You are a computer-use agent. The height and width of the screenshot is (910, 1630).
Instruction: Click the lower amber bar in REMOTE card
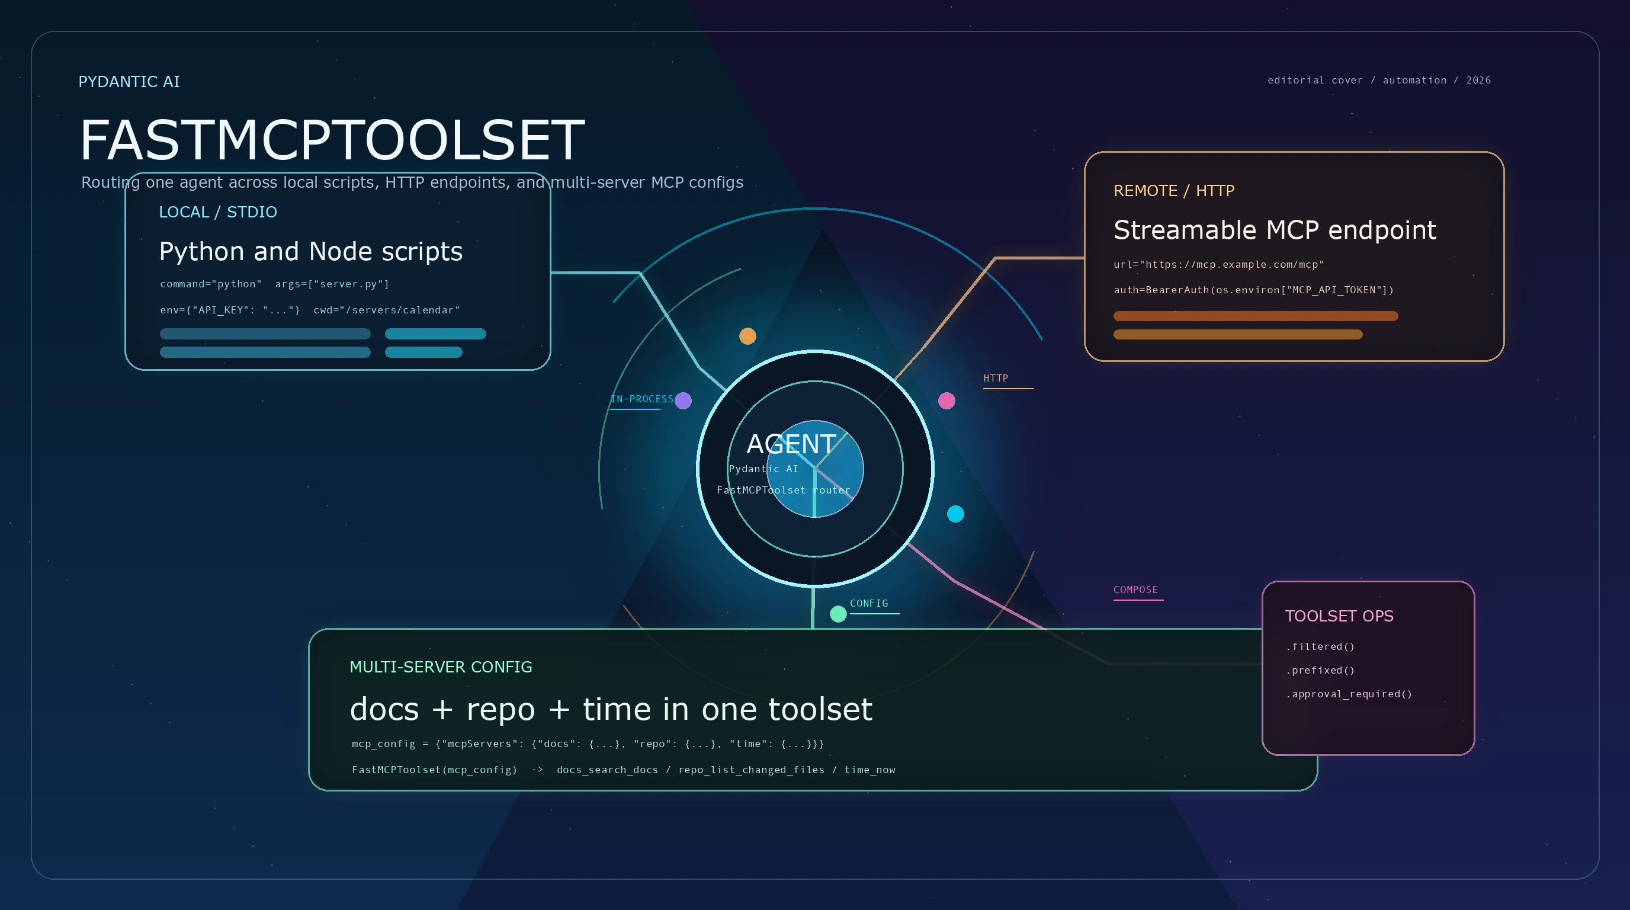pos(1238,334)
